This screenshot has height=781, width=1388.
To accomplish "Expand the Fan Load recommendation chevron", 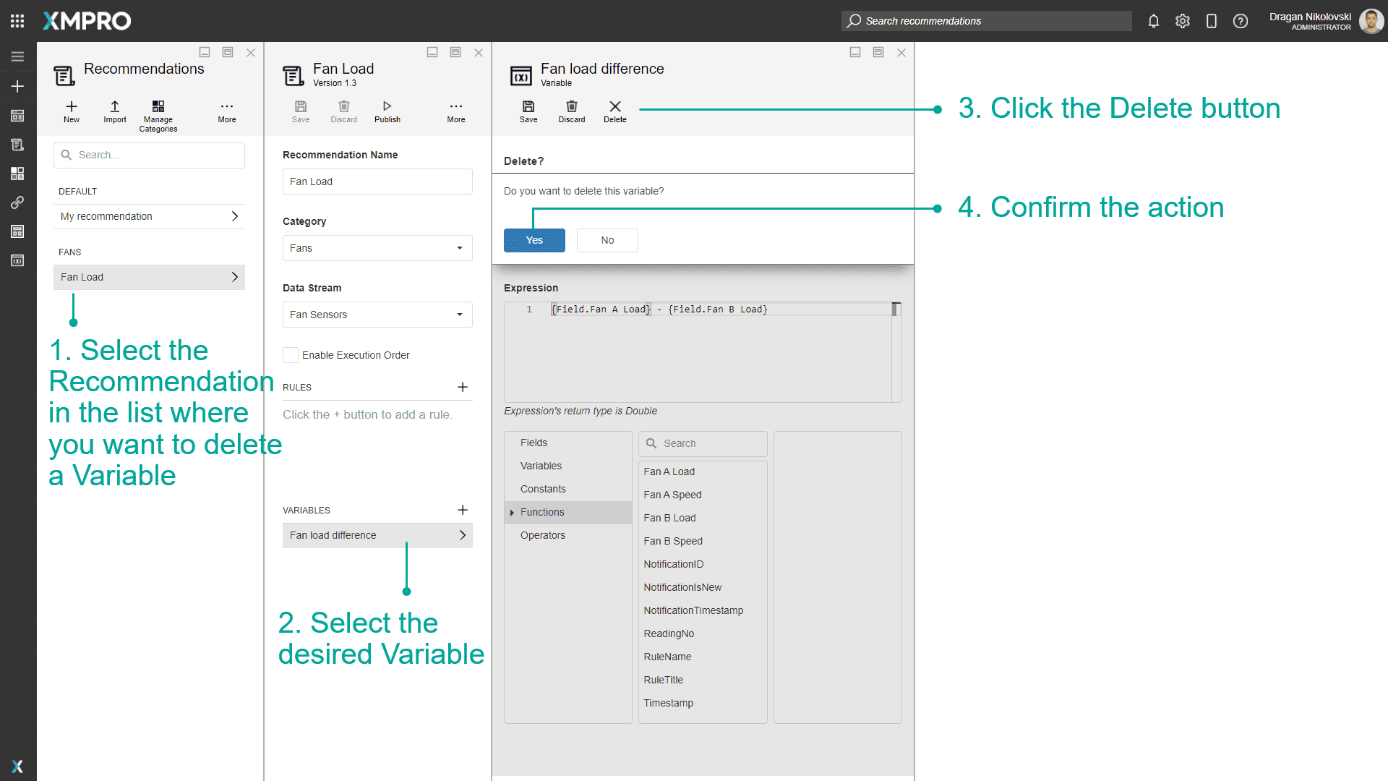I will point(234,277).
